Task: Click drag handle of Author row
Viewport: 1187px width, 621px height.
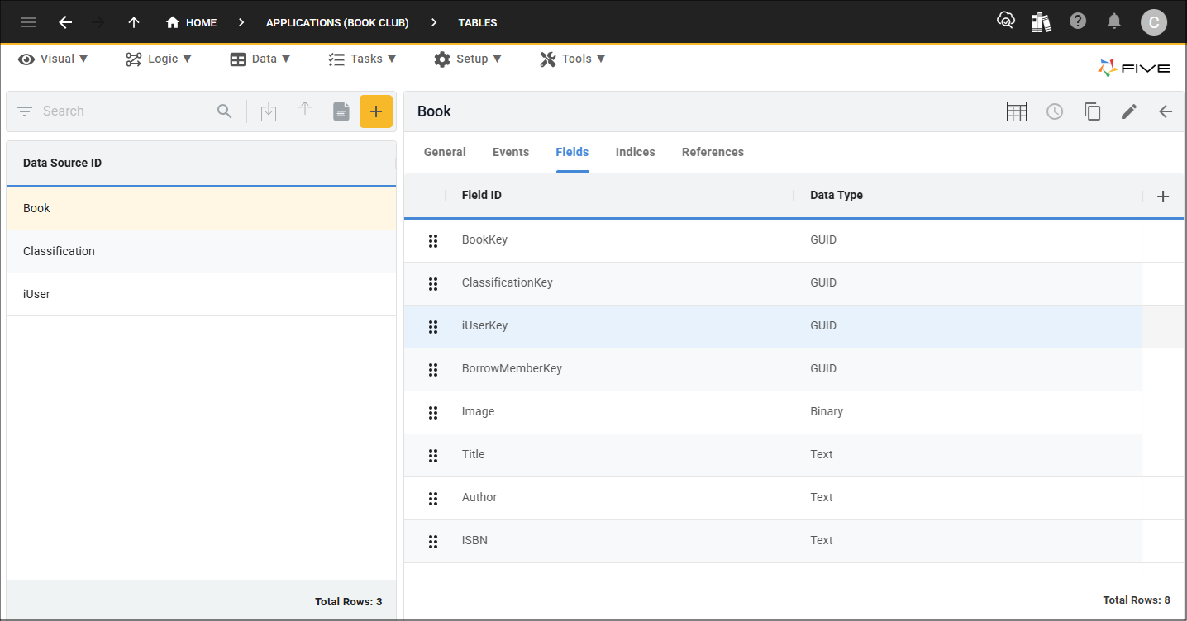Action: point(432,499)
